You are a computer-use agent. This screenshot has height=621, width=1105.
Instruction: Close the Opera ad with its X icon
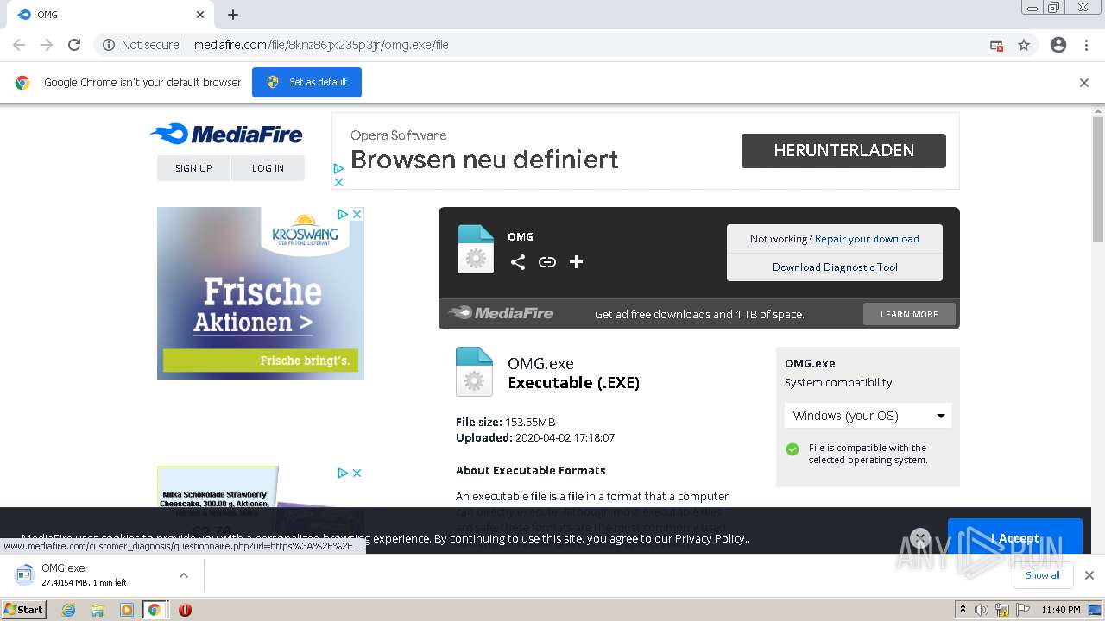point(338,182)
